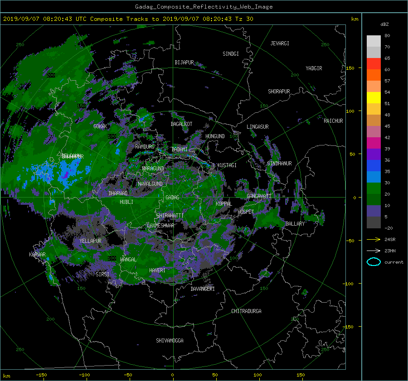Click the 'SINDHANUR' city label
The image size is (408, 381).
tap(279, 164)
